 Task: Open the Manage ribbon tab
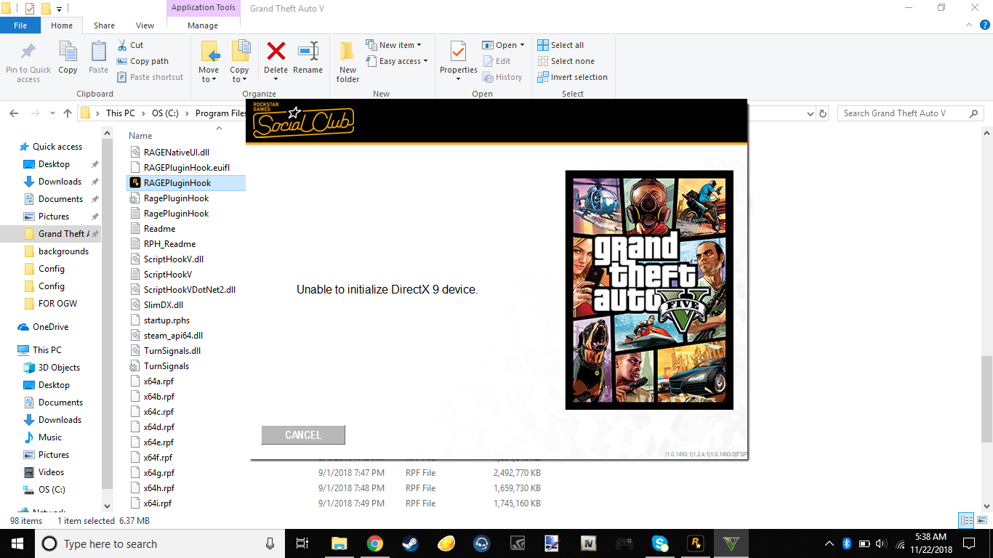click(x=203, y=25)
